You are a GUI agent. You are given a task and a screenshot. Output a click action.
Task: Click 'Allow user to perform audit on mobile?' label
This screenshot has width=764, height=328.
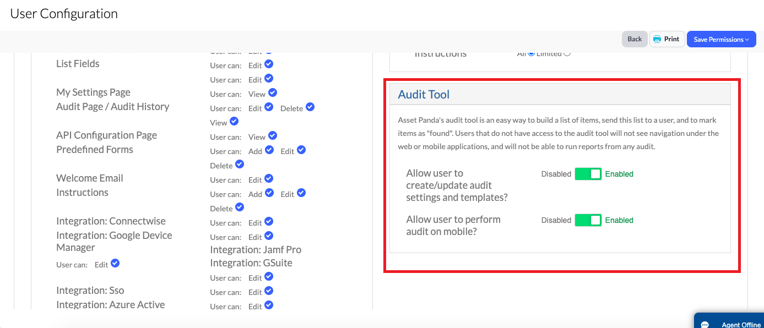pyautogui.click(x=453, y=226)
